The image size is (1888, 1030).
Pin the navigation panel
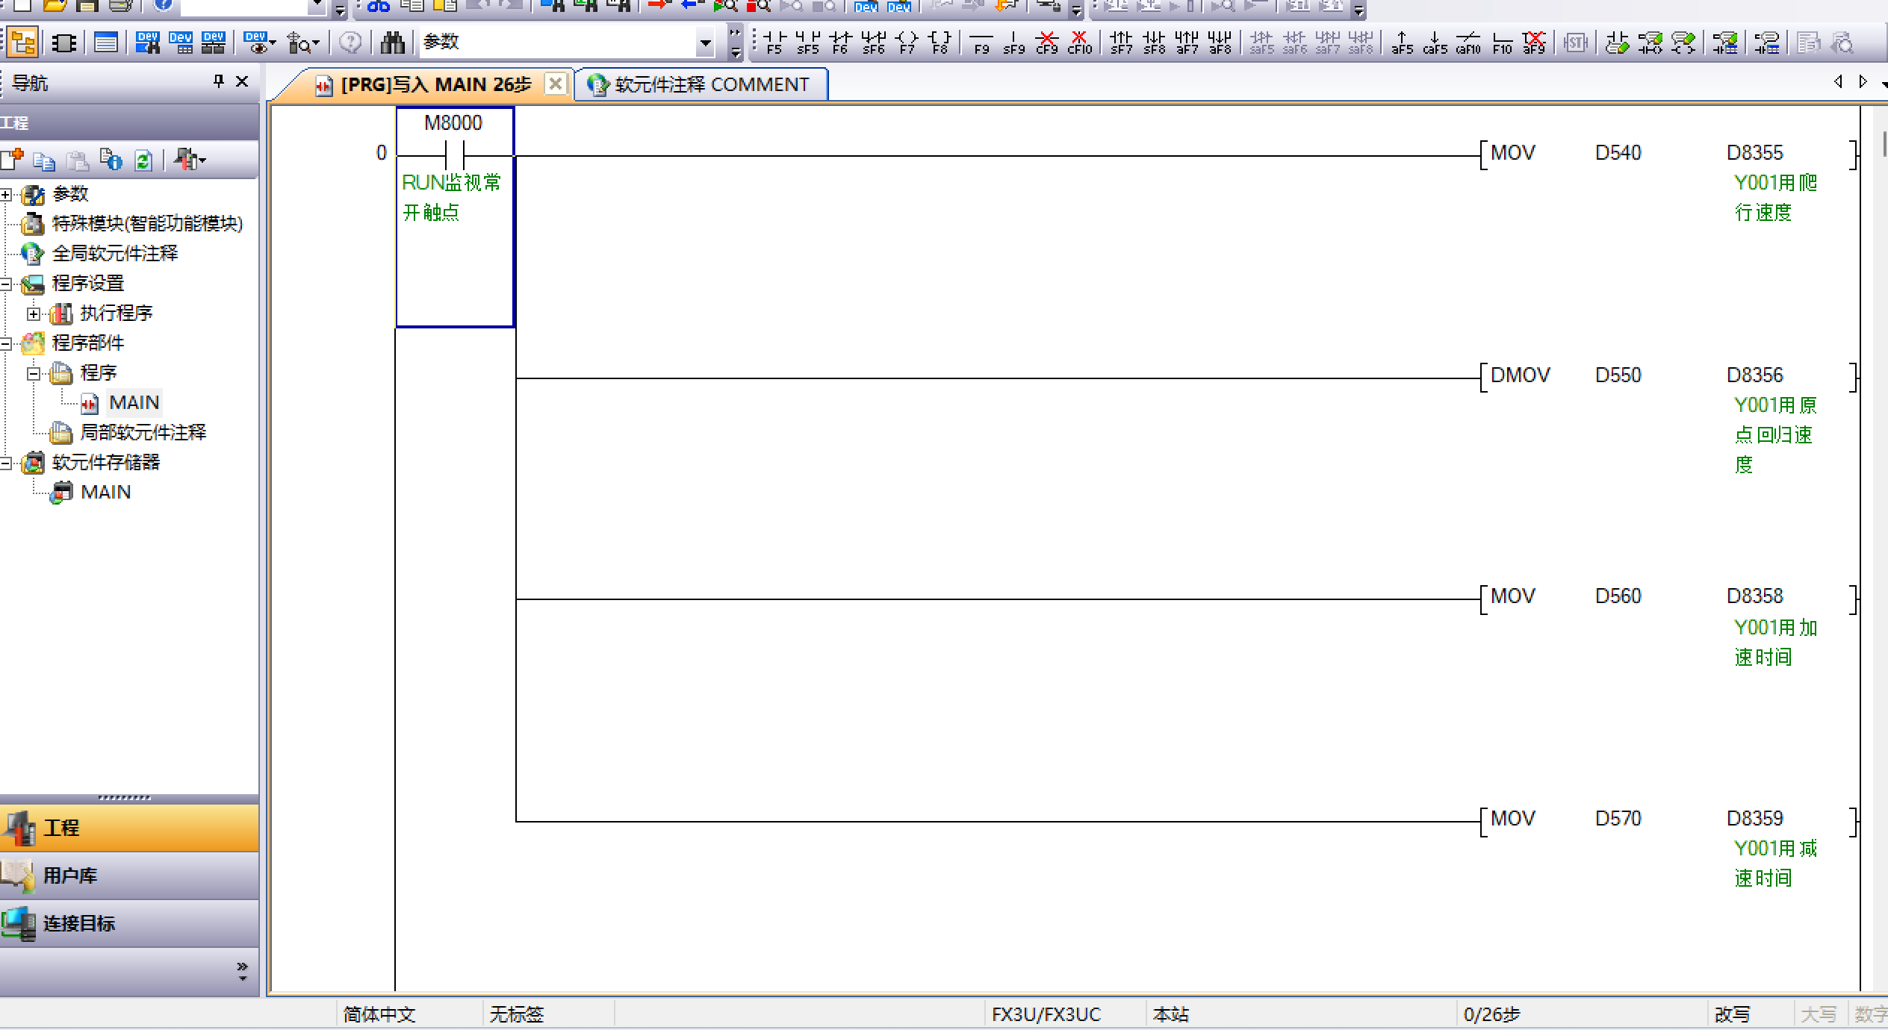tap(219, 81)
